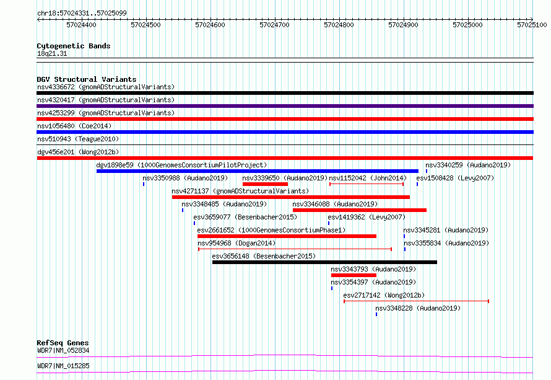Open the nsv3348485 (Audano2019) label
This screenshot has width=551, height=380.
coord(224,204)
